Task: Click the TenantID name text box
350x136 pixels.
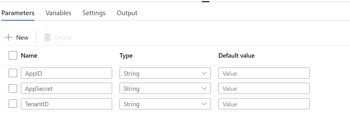Action: coord(66,104)
